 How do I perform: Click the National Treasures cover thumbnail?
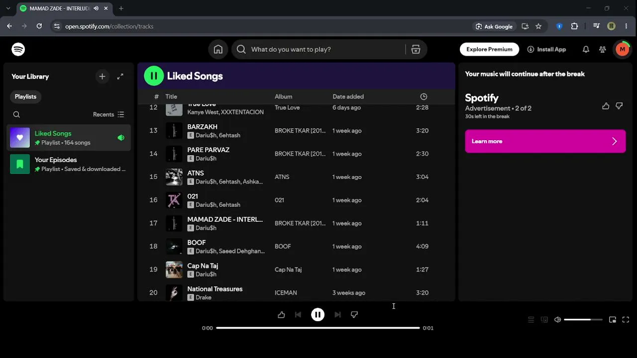[x=174, y=293]
